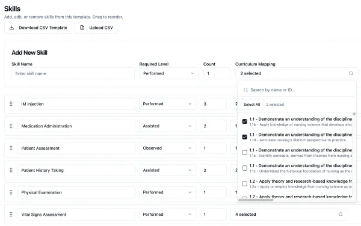Click the drag handle for Patient Assessment row
Viewport: 361px width, 226px height.
coord(11,148)
